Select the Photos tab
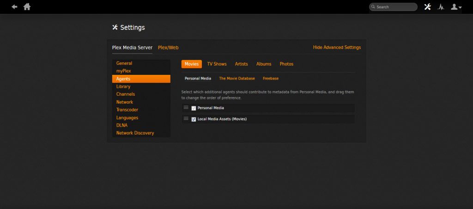 tap(286, 64)
